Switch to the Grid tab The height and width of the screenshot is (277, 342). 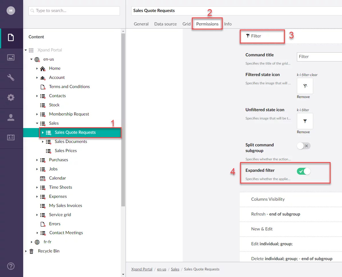186,24
